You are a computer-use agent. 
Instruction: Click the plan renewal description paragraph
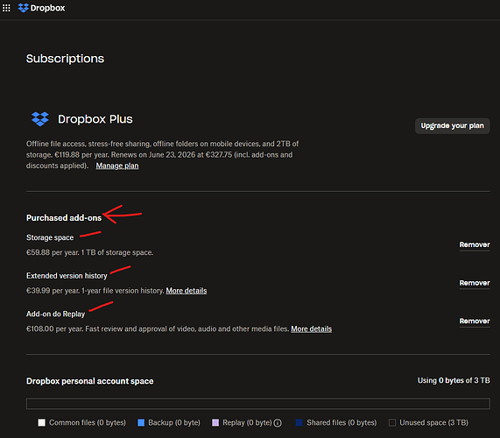point(162,155)
